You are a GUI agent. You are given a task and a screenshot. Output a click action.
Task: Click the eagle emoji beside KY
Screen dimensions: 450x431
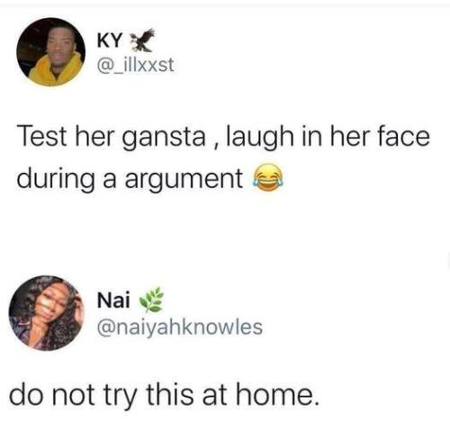(141, 40)
